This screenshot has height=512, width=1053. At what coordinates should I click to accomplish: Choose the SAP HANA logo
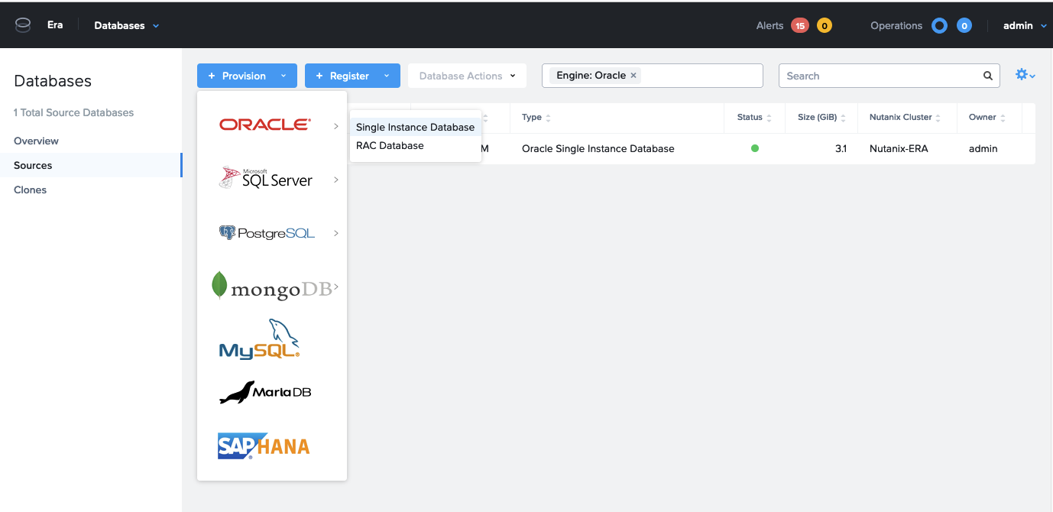click(x=264, y=446)
